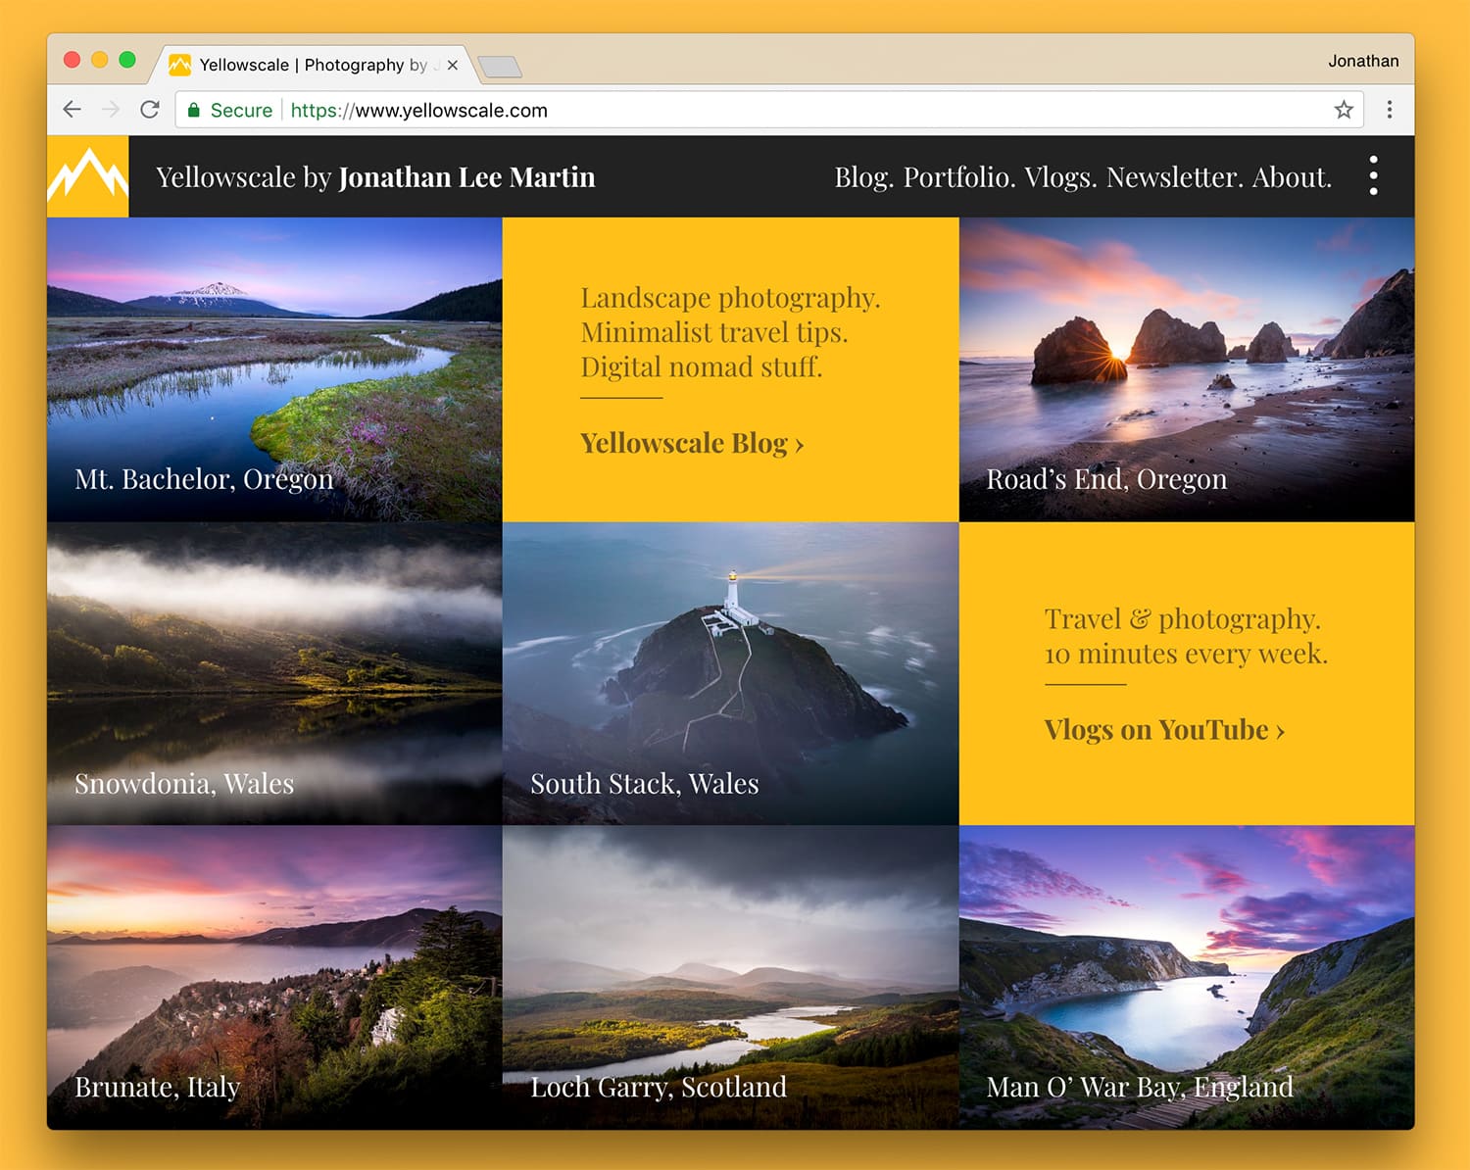Open the Snowdonia, Wales photo
The height and width of the screenshot is (1170, 1470).
(x=274, y=673)
